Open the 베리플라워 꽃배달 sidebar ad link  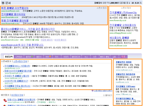click(119, 38)
